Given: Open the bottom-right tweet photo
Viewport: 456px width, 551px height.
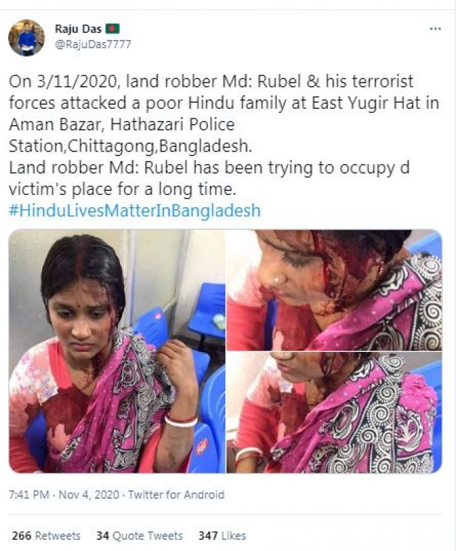Looking at the screenshot, I should point(334,413).
